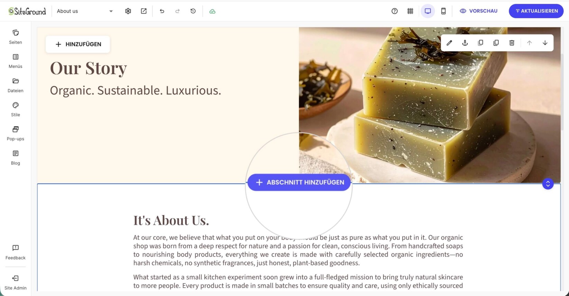Open page in new tab icon

coord(144,11)
